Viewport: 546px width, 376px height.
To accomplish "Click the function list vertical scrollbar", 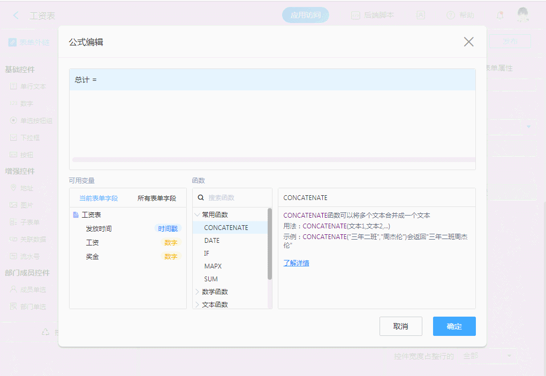I will [x=270, y=244].
